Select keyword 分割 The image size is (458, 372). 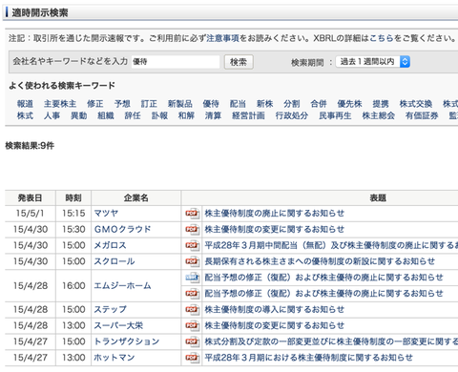pos(292,104)
